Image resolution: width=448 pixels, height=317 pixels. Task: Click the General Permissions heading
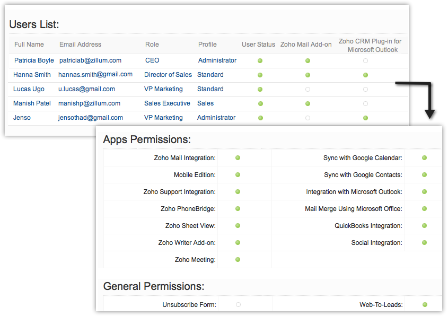pos(154,286)
